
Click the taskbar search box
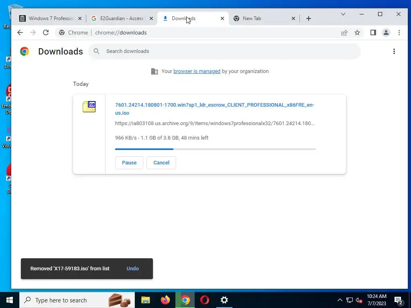(x=77, y=300)
